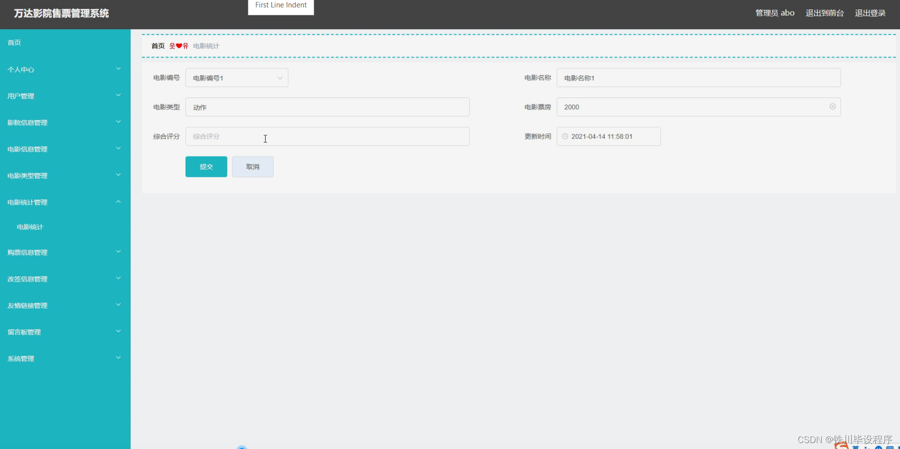The height and width of the screenshot is (449, 900).
Task: Click the 电影类型 input field
Action: click(x=328, y=107)
